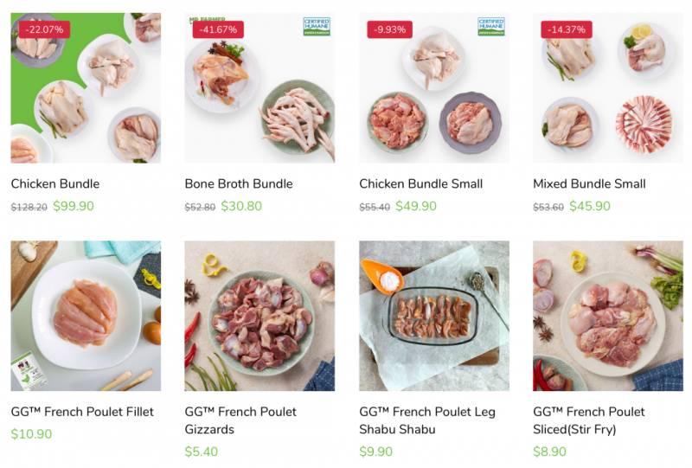Open the Leg Shabu Shabu product photo
The image size is (692, 468).
(434, 316)
